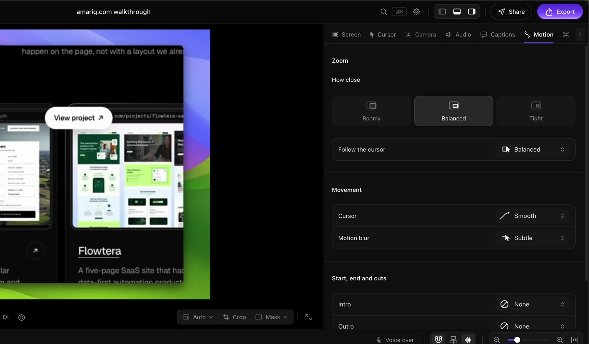Open the Mask dropdown
This screenshot has height=344, width=589.
point(272,317)
